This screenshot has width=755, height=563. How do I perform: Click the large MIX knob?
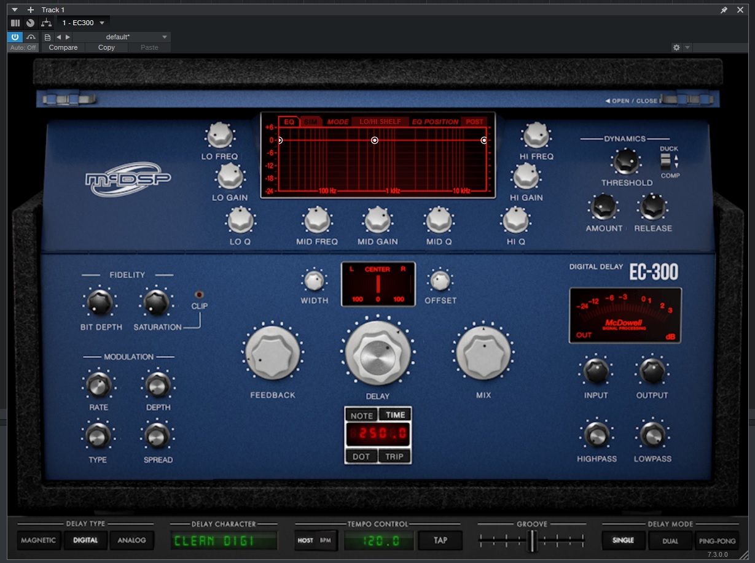483,354
